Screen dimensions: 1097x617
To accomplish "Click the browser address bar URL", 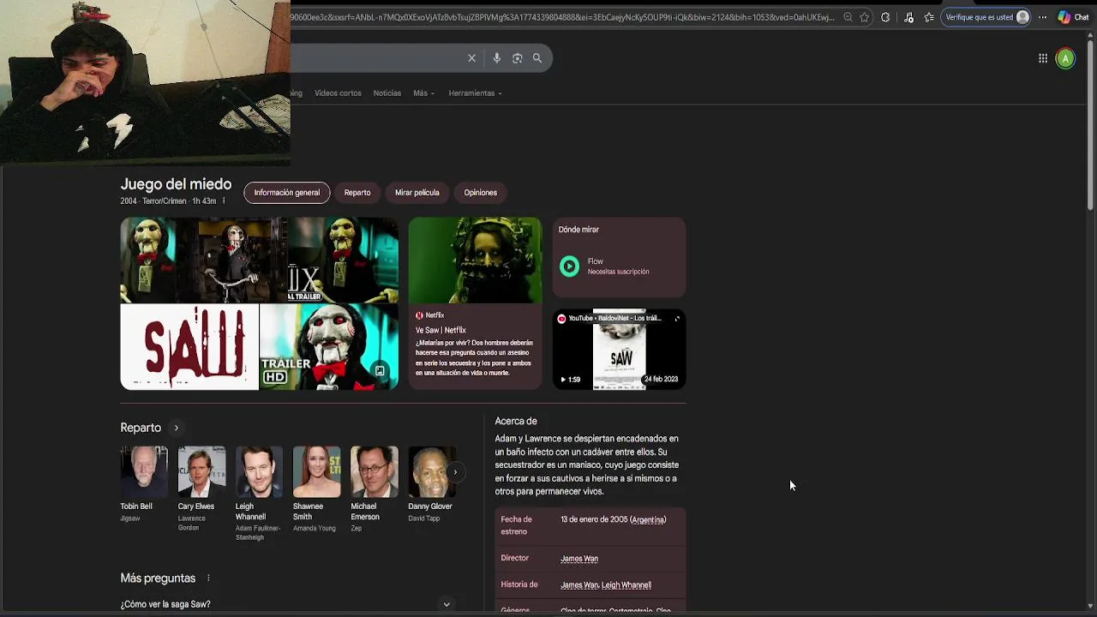I will point(562,17).
